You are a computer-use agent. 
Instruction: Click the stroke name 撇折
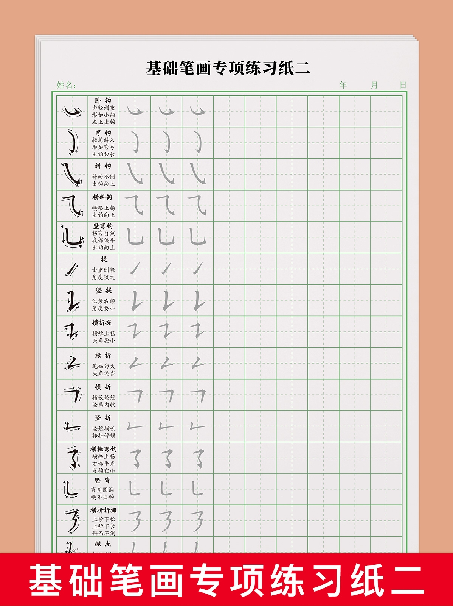(x=103, y=355)
